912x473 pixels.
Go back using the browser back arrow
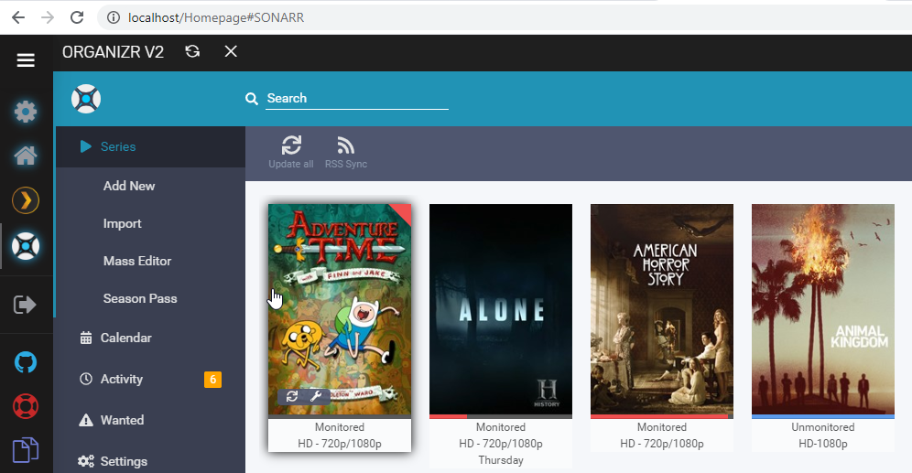click(x=18, y=17)
